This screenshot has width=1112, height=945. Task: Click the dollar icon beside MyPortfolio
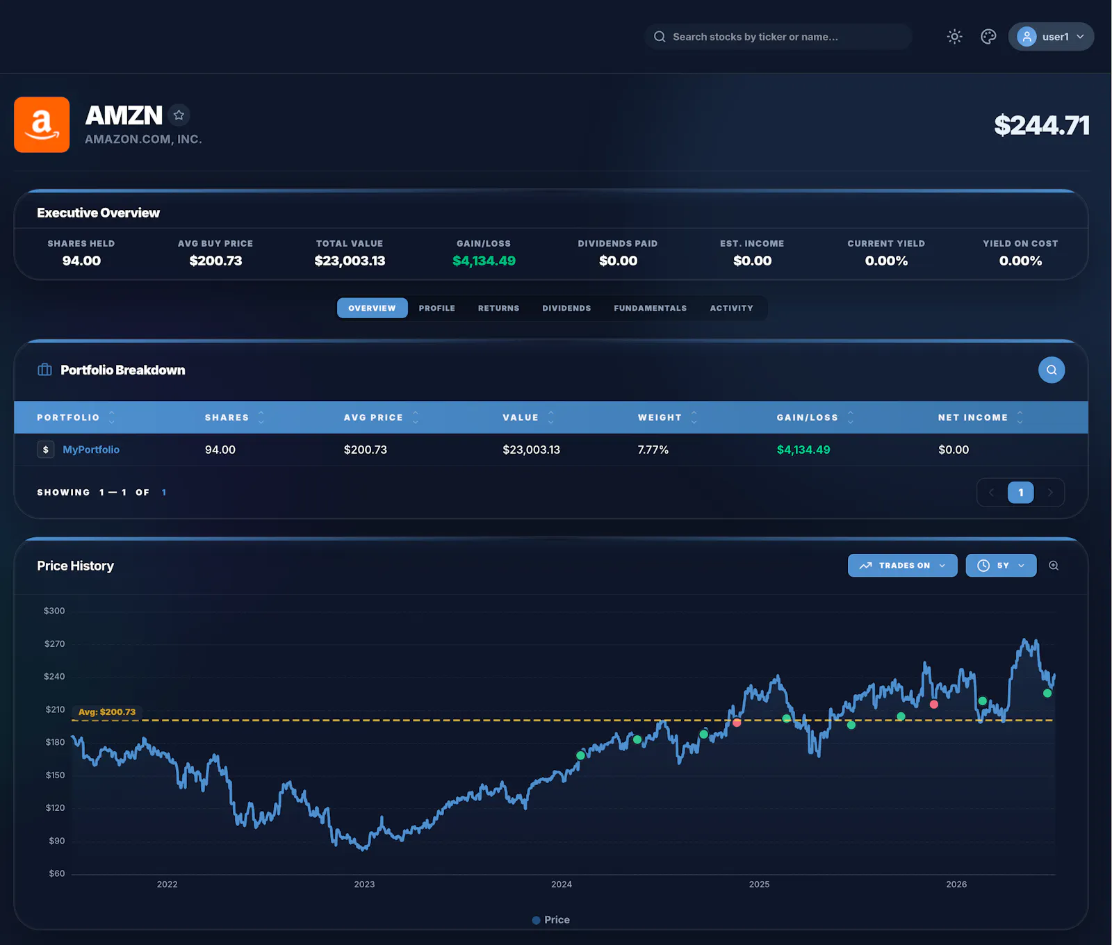46,450
